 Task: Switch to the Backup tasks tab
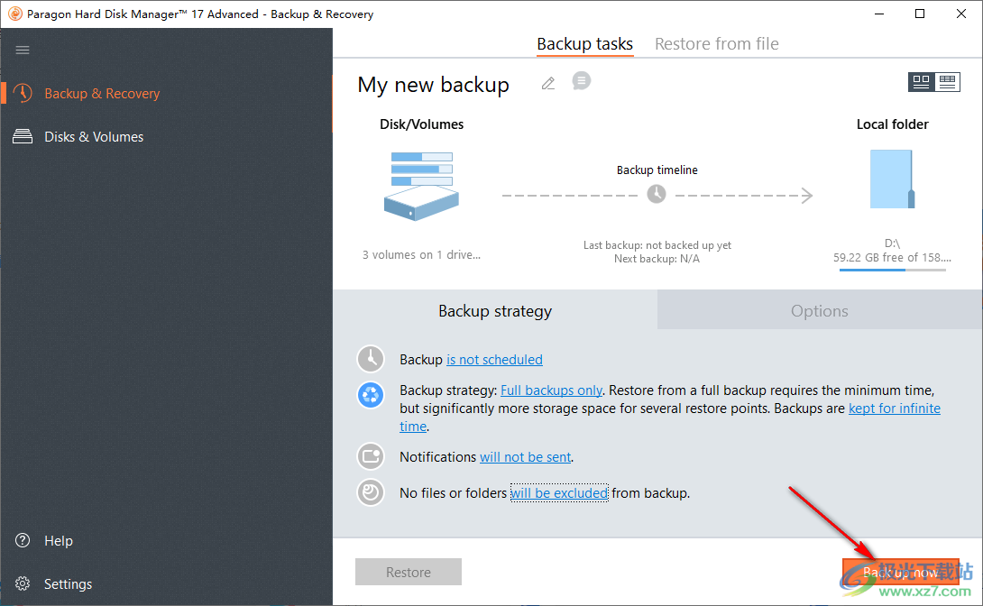pos(585,44)
